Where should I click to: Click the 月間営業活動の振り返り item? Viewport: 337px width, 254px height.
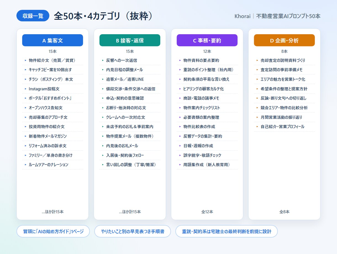pyautogui.click(x=285, y=117)
